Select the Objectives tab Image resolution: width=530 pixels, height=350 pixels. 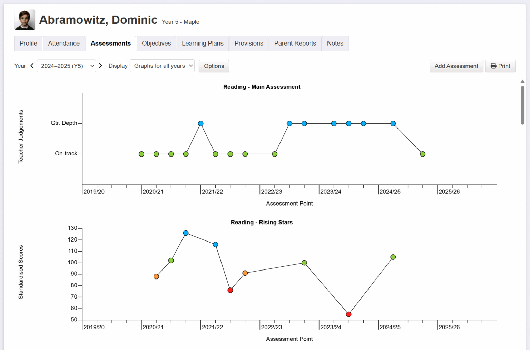coord(156,44)
